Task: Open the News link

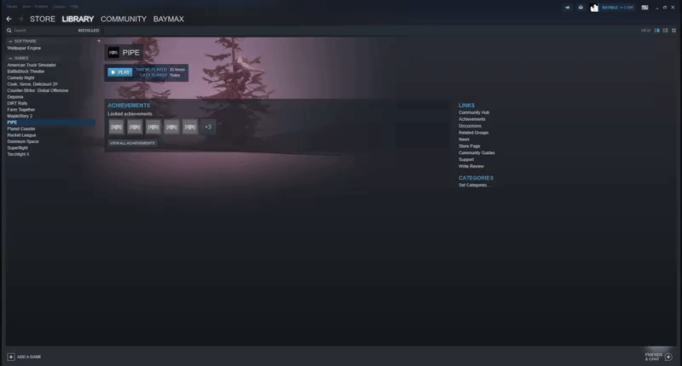Action: tap(464, 140)
